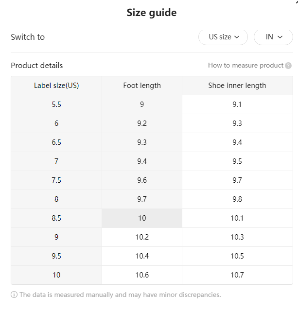Select the foot length 9.6 cell
The width and height of the screenshot is (298, 312).
(x=142, y=180)
